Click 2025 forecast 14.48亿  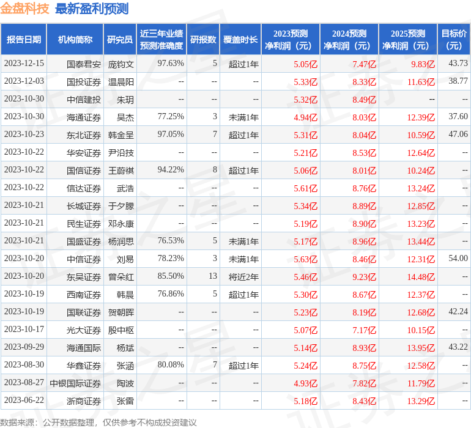(421, 277)
